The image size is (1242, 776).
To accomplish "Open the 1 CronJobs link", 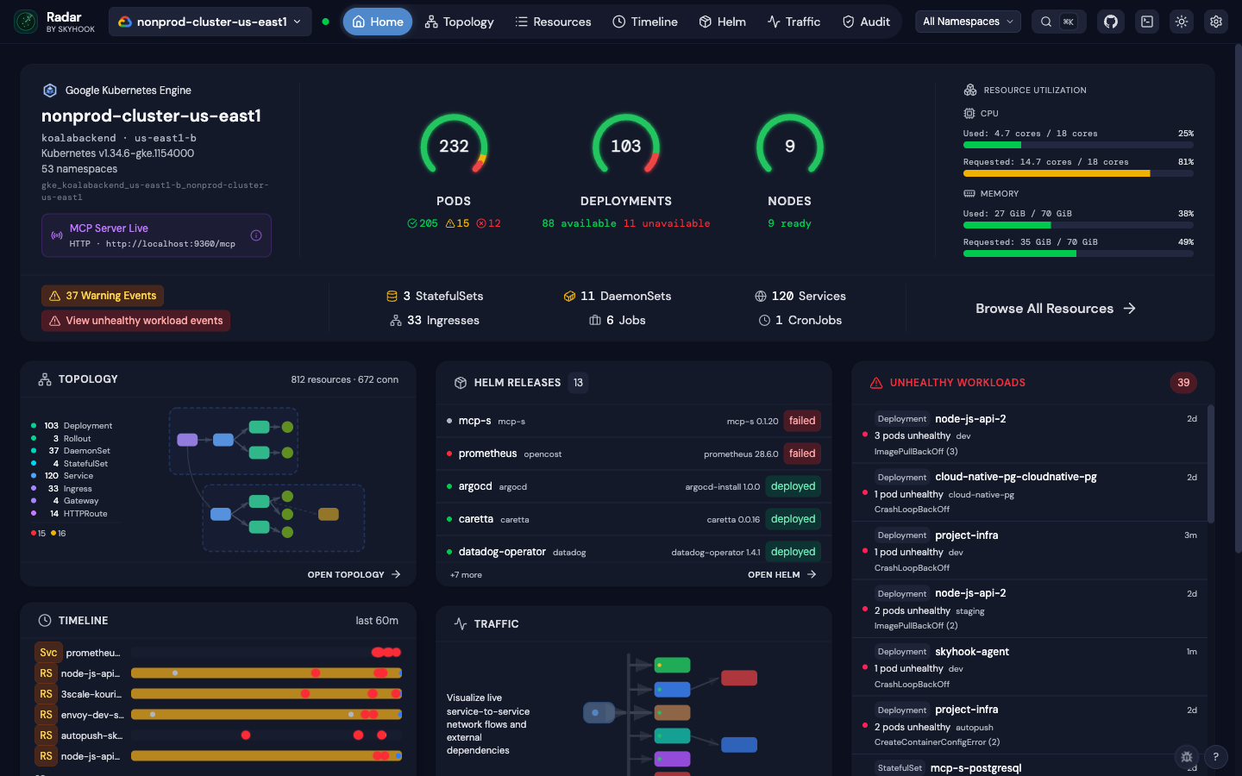I will 800,320.
